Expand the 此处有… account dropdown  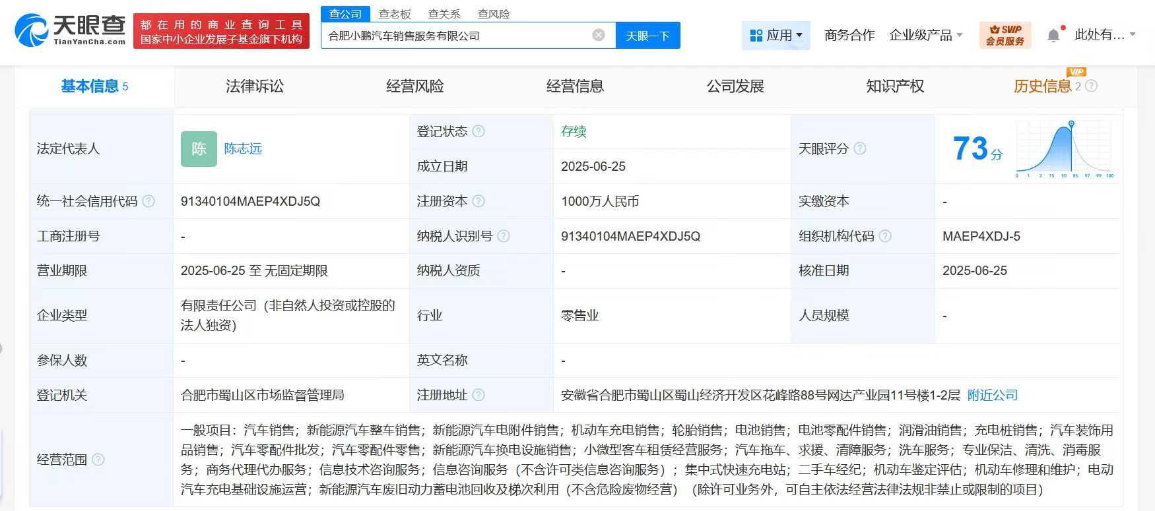click(x=1105, y=35)
